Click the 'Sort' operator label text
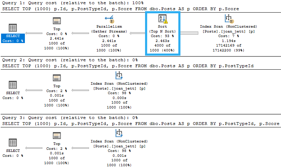Image resolution: width=281 pixels, height=168 pixels. [x=162, y=27]
